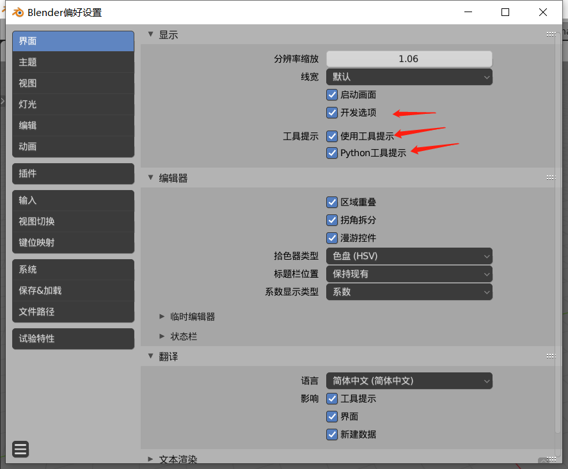Expand the 文本渲染 panel

(151, 459)
